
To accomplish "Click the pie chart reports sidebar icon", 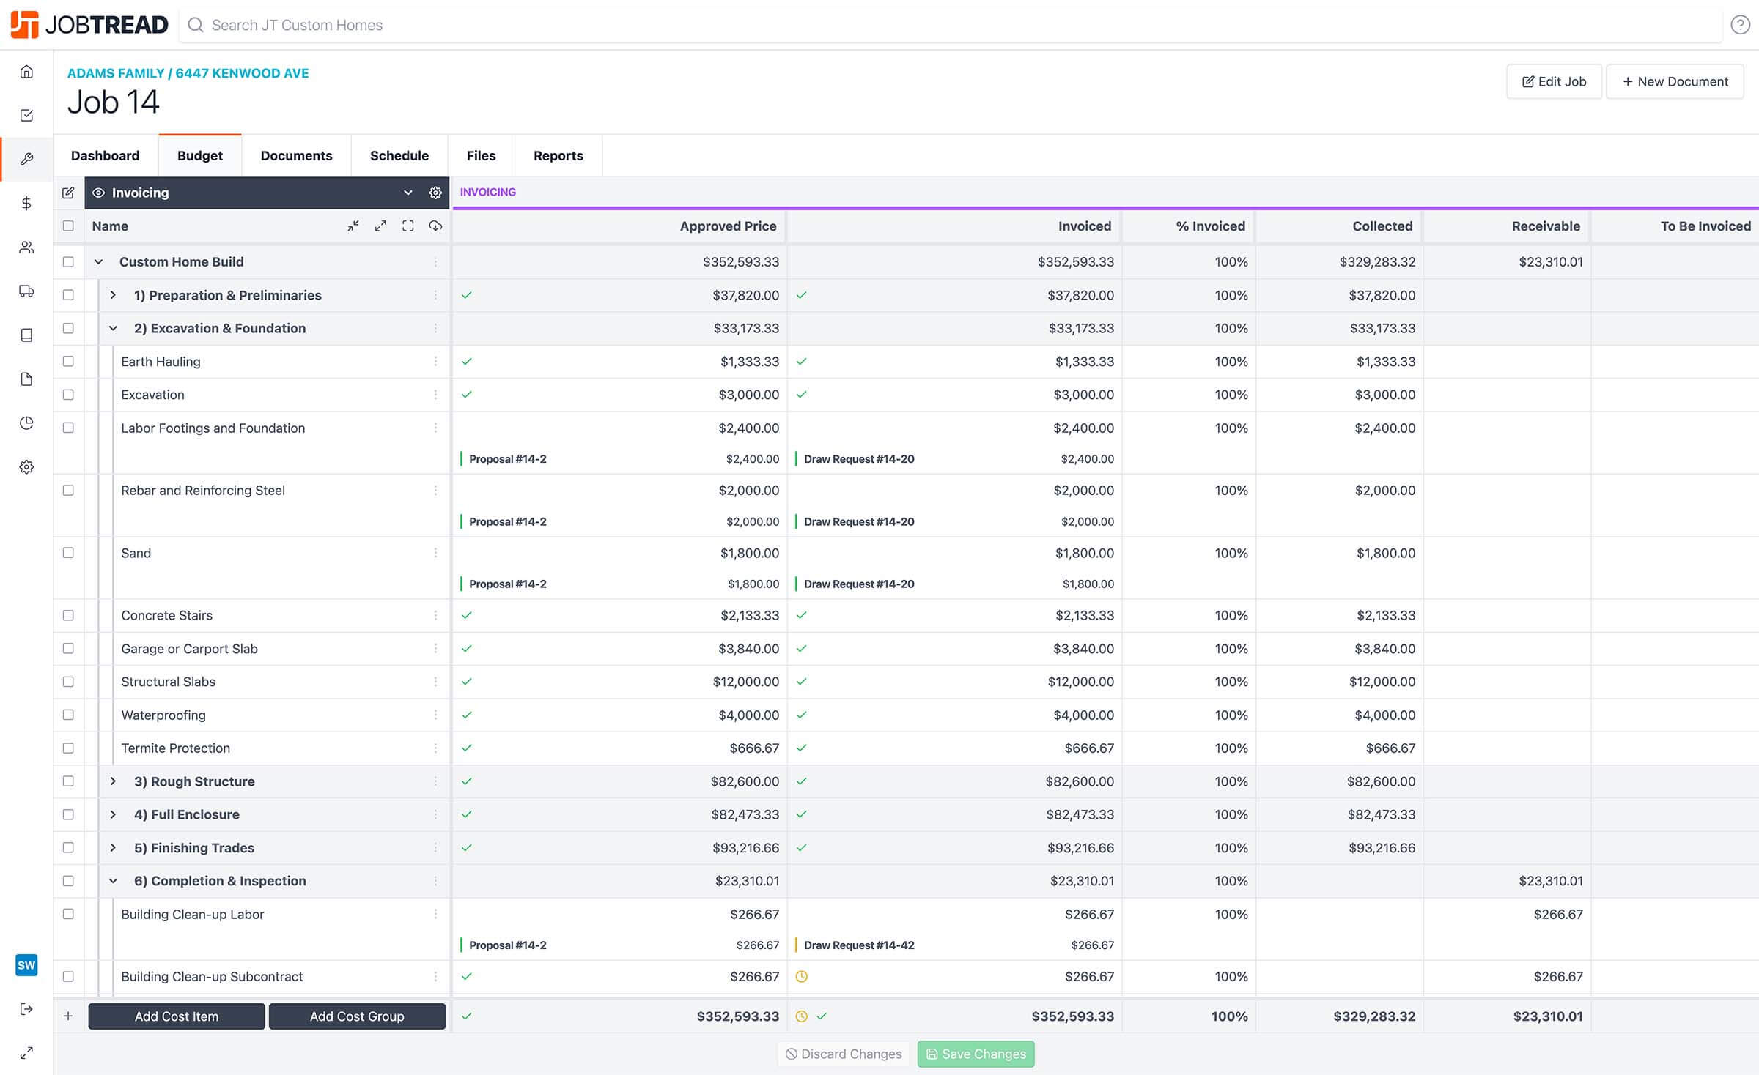I will point(26,423).
